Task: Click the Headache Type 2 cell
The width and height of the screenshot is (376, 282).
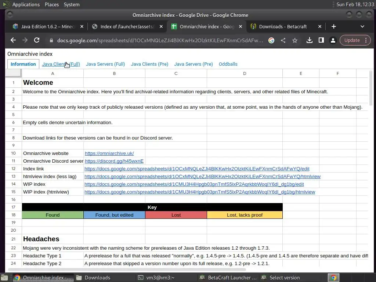Action: click(53, 263)
